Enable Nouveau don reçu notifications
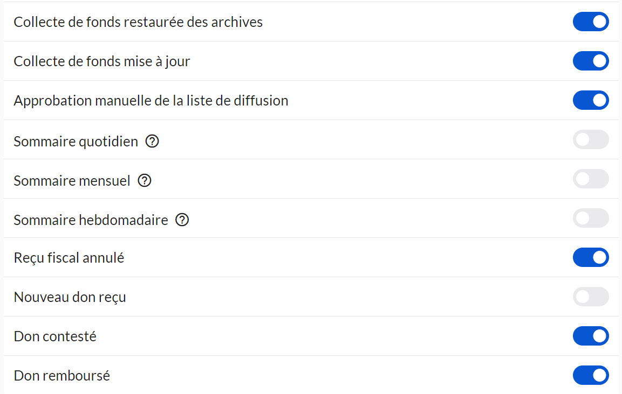This screenshot has height=394, width=622. coord(591,297)
